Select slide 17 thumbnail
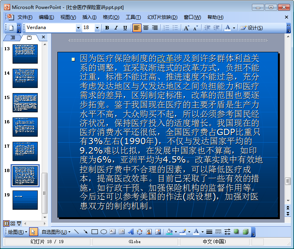 click(25, 151)
